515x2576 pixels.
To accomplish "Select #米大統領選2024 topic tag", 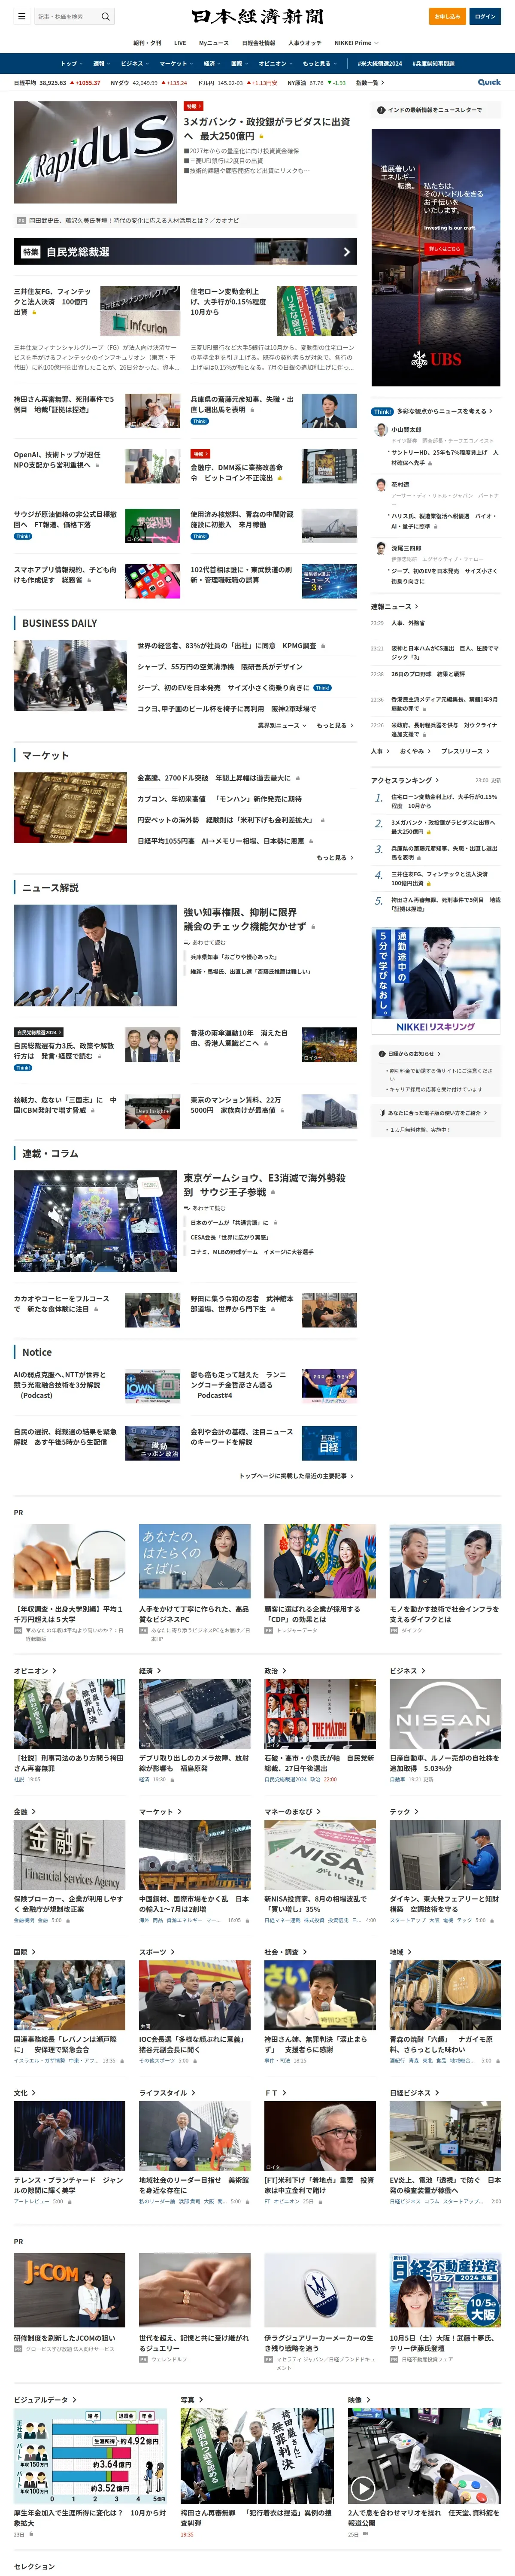I will coord(380,63).
